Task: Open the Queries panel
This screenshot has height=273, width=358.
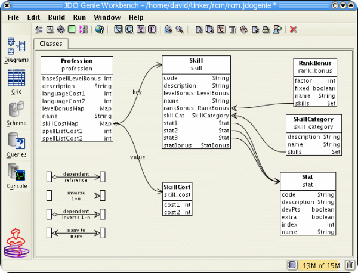Action: 16,143
